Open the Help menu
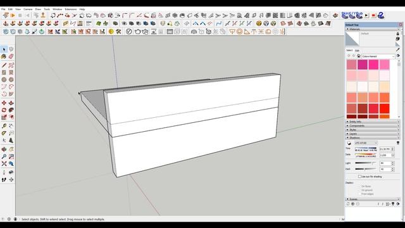405x228 pixels. pos(82,9)
